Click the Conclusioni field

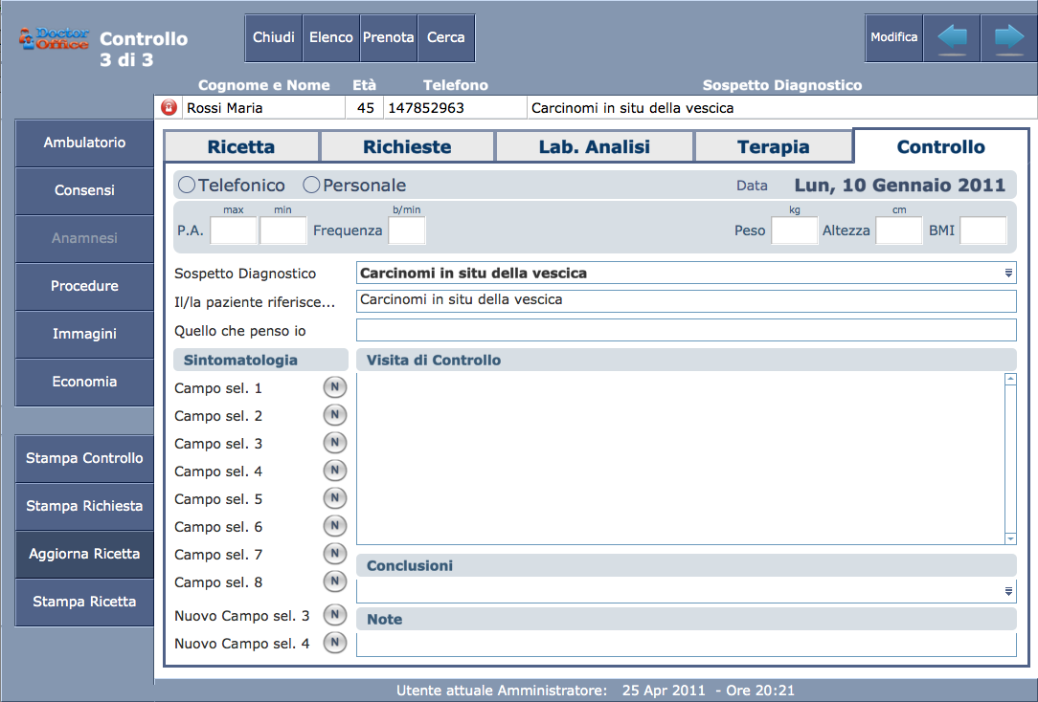pos(687,591)
